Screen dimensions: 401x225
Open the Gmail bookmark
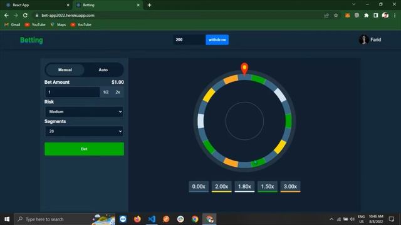click(x=13, y=25)
